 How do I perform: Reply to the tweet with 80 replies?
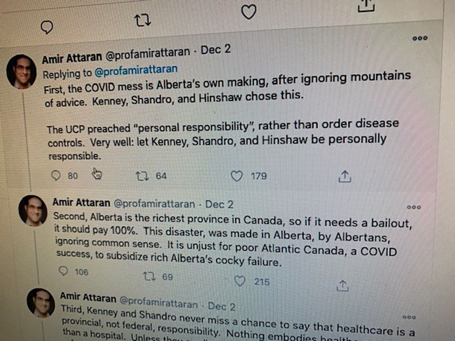[x=56, y=176]
